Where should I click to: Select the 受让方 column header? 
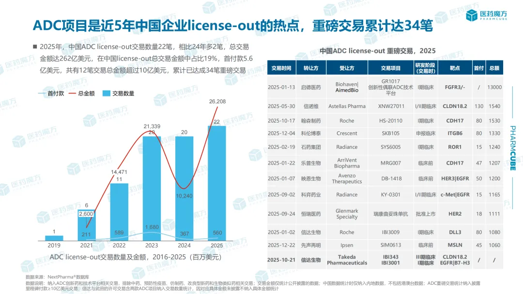coord(347,68)
